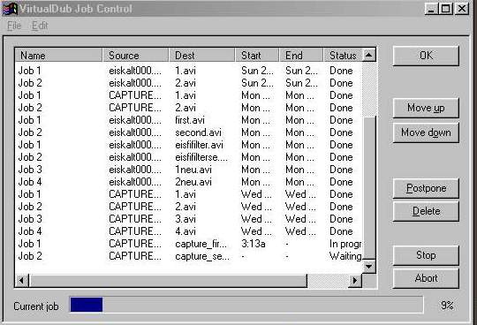The width and height of the screenshot is (477, 325).
Task: Click the Waiting status cell
Action: click(345, 256)
